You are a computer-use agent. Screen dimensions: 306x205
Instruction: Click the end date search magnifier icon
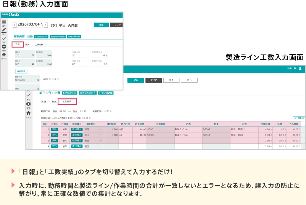click(33, 64)
